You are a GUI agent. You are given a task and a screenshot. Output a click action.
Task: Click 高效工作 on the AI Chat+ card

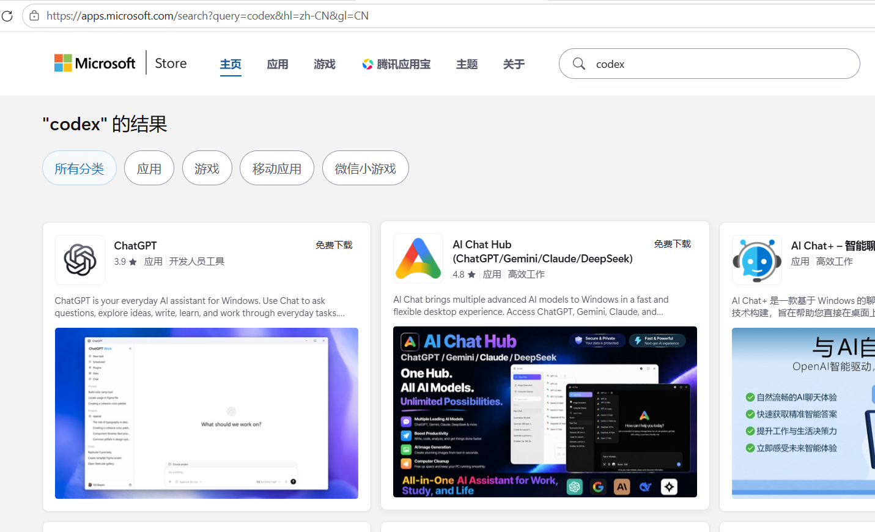[x=835, y=262]
